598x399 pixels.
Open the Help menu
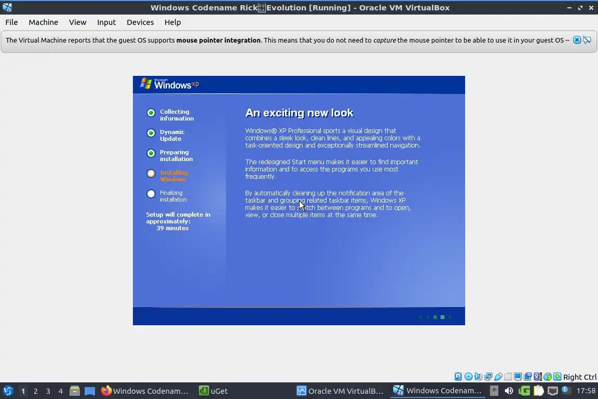point(172,22)
